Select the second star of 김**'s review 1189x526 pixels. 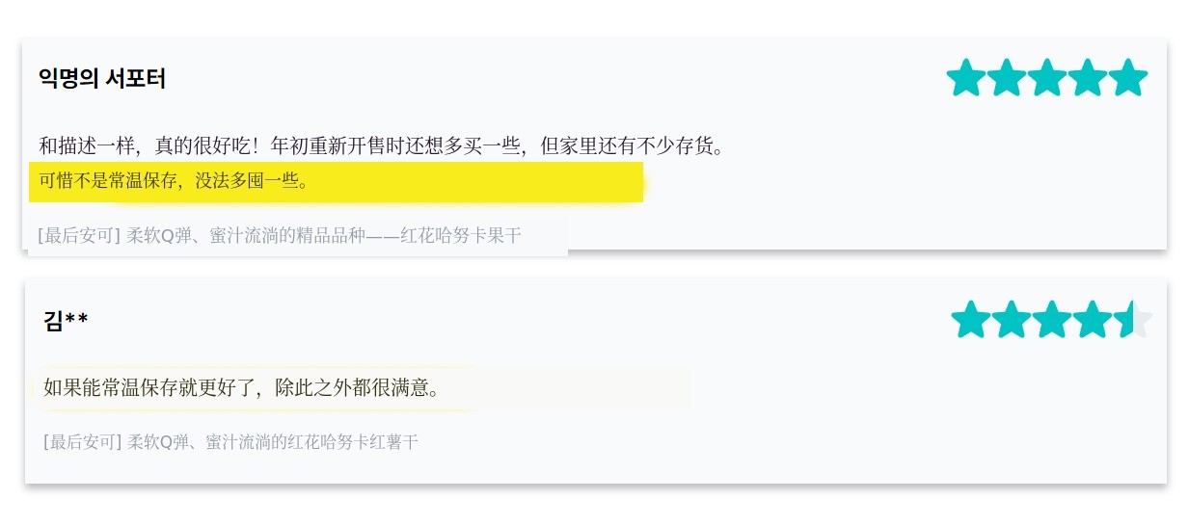coord(1011,320)
